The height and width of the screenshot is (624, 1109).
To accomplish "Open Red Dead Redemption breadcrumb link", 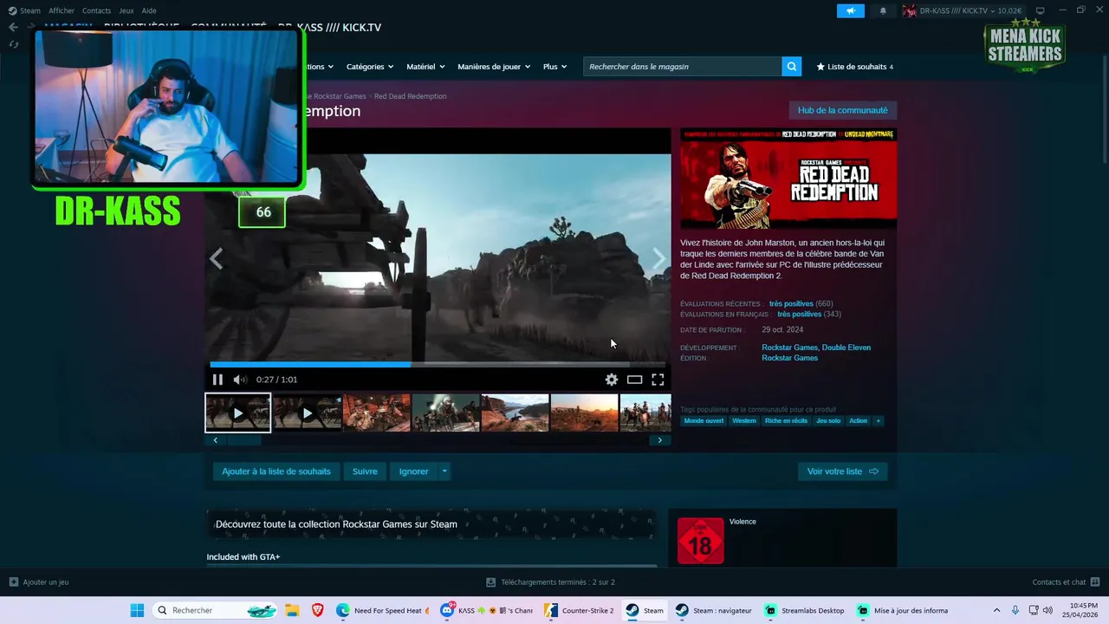I will (410, 96).
